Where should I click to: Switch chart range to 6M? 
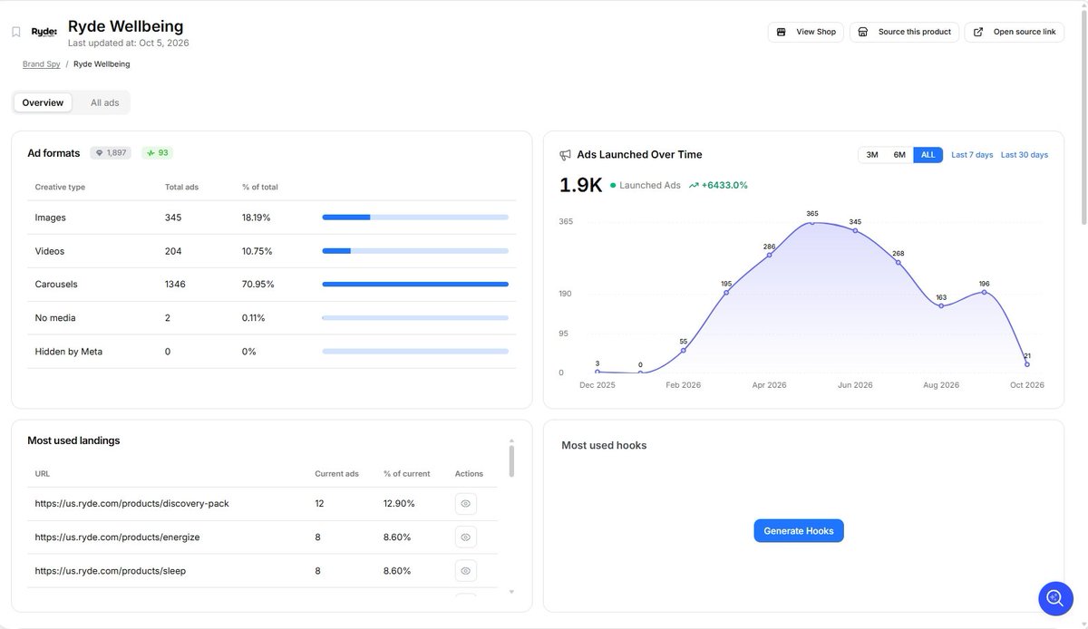click(899, 155)
